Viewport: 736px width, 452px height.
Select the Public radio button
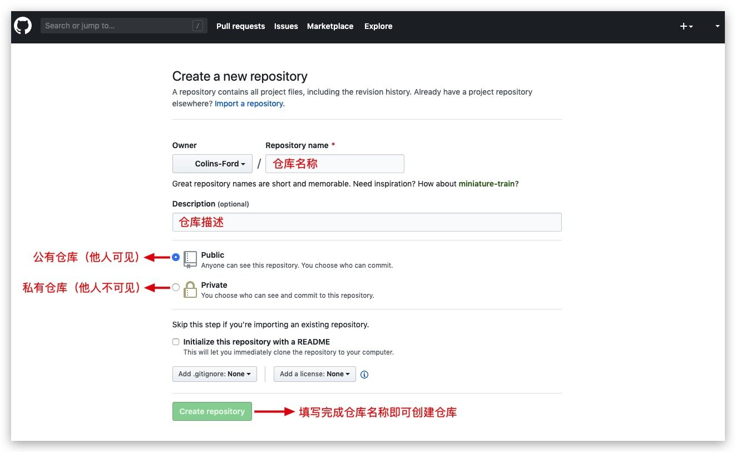coord(176,257)
